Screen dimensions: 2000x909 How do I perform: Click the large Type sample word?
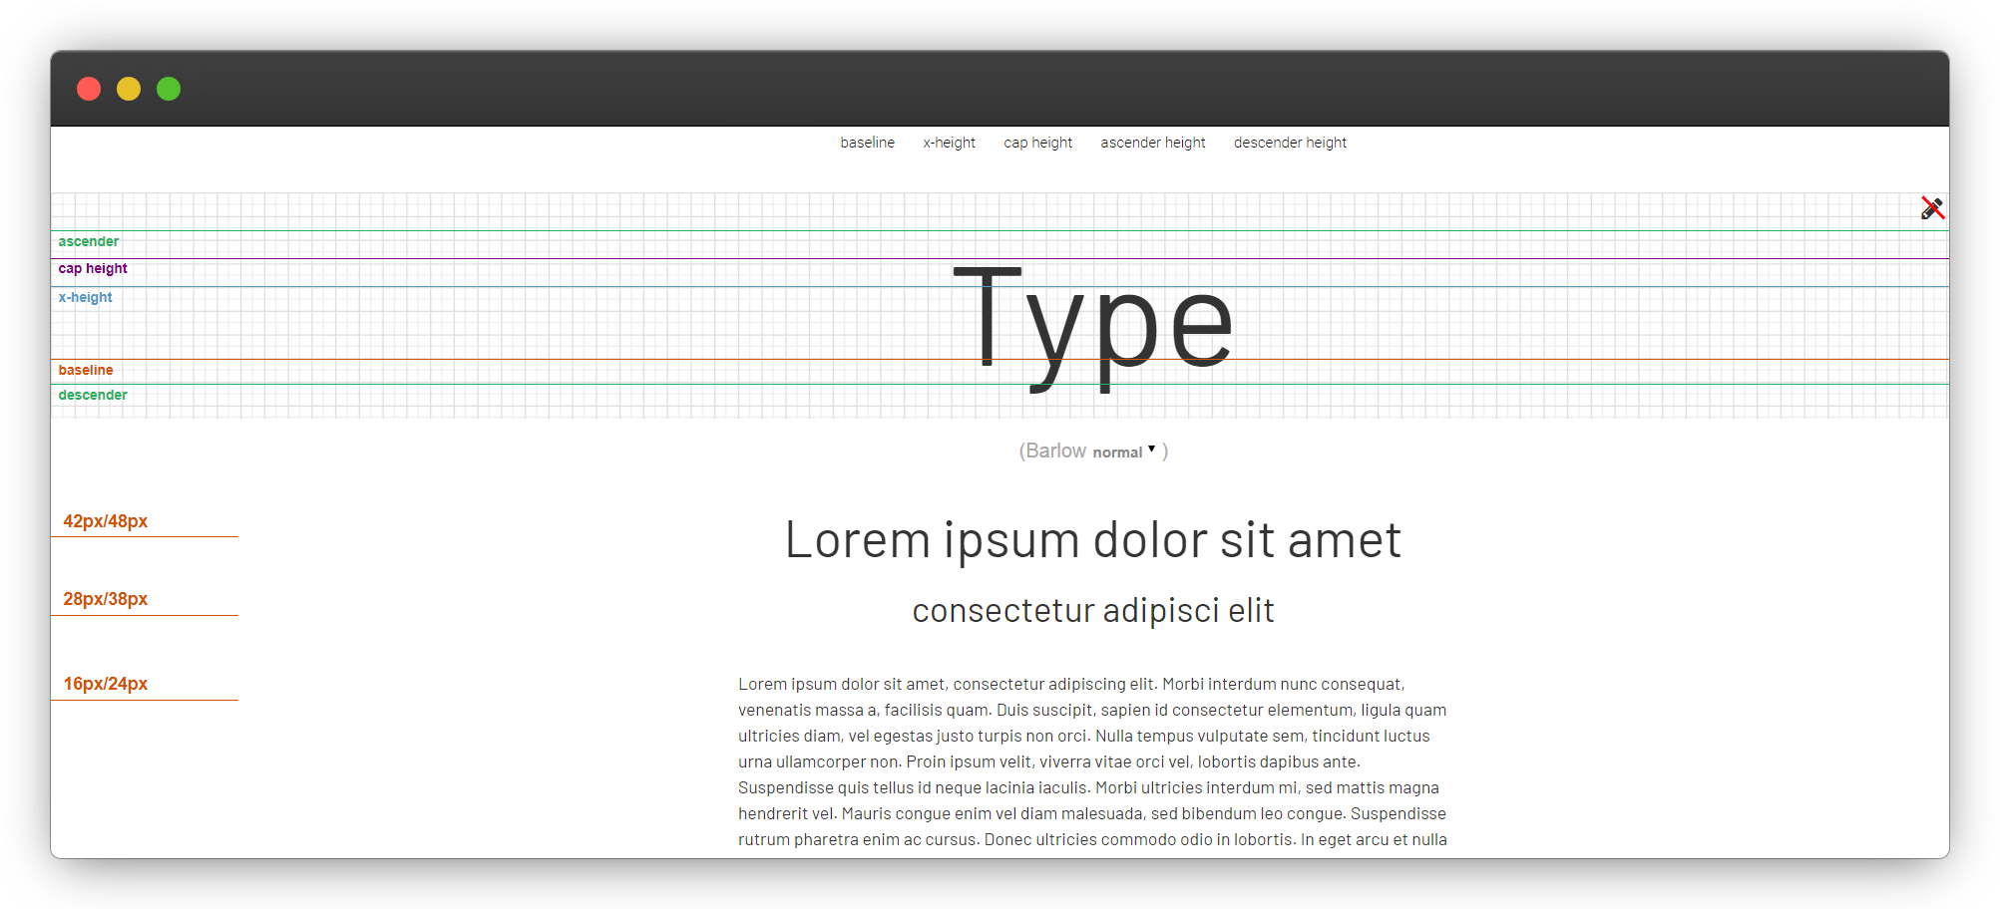point(1094,328)
